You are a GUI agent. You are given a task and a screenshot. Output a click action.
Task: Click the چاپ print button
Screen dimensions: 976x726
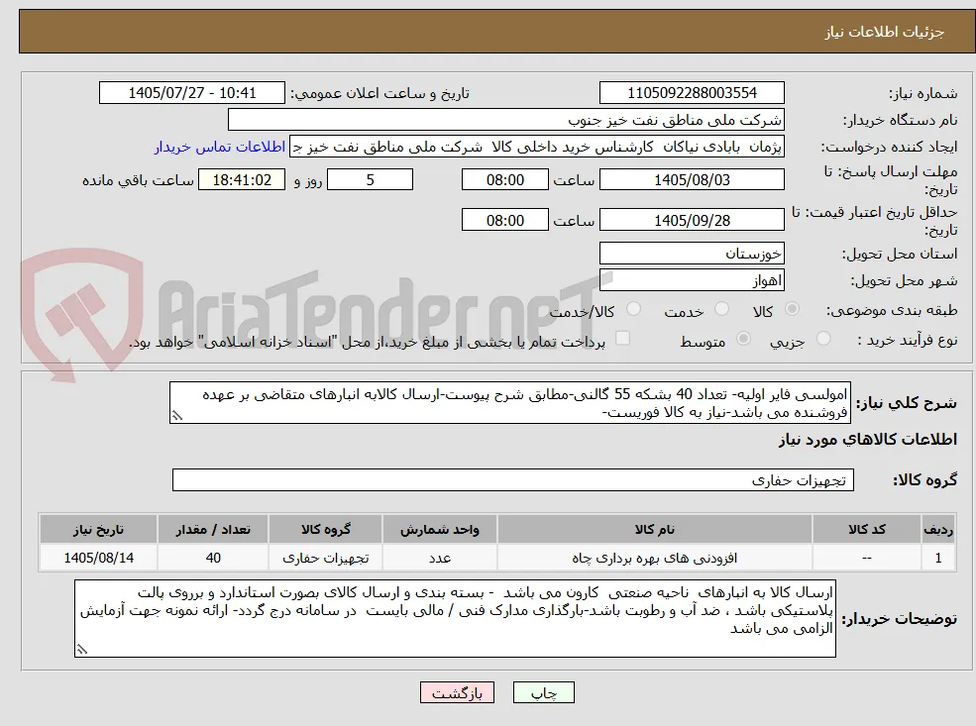pyautogui.click(x=543, y=692)
